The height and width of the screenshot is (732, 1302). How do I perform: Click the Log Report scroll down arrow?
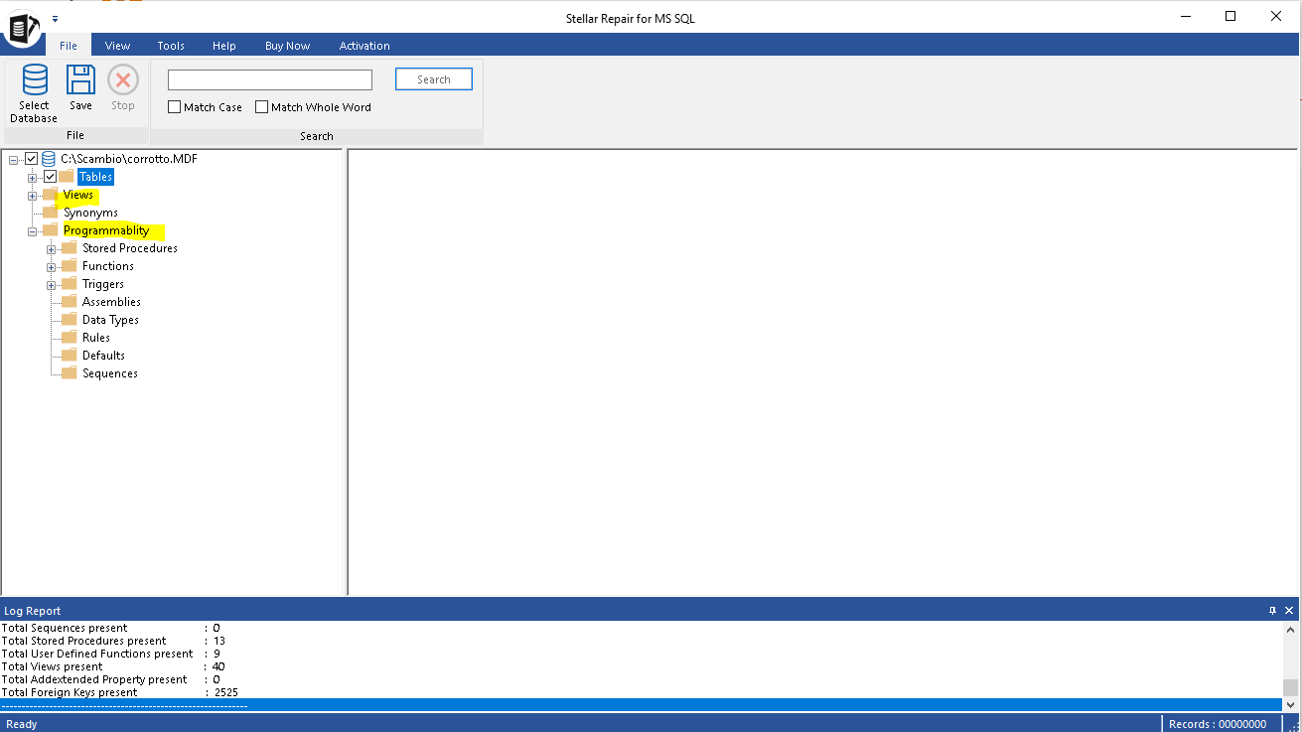[x=1290, y=704]
